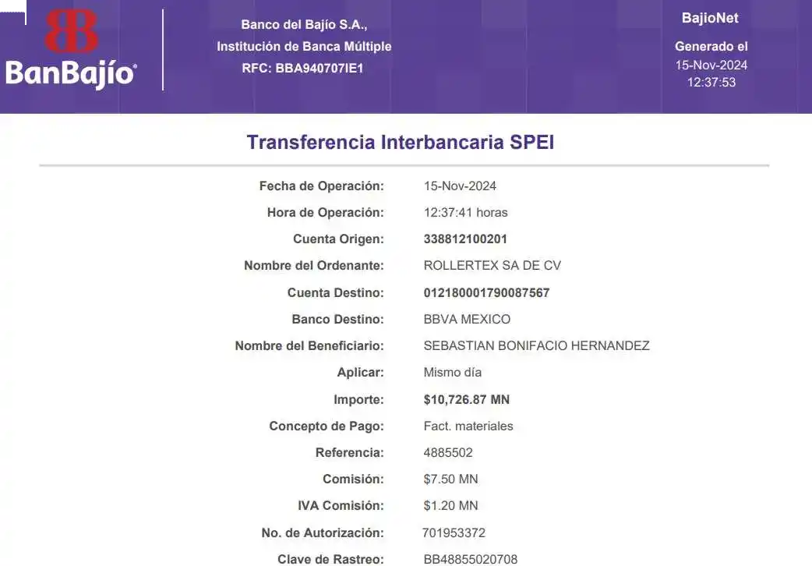Select the Fecha de Operación value
The width and height of the screenshot is (812, 566).
coord(460,186)
